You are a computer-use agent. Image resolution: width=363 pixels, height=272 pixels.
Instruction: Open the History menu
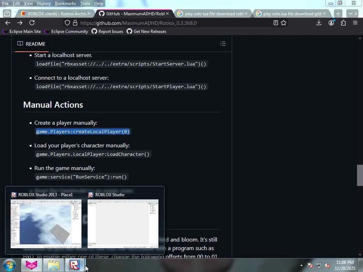click(44, 4)
